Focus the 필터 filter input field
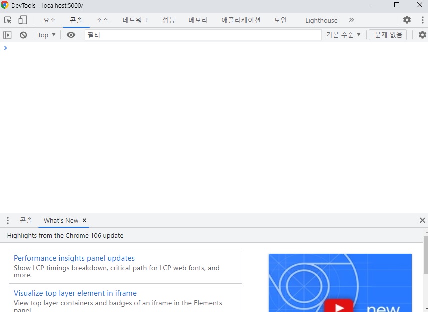The width and height of the screenshot is (428, 312). click(203, 35)
